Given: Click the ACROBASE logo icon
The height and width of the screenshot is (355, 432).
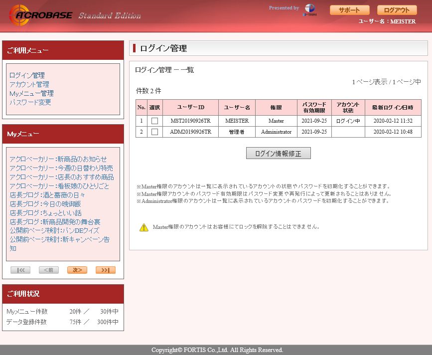Looking at the screenshot, I should pyautogui.click(x=19, y=15).
